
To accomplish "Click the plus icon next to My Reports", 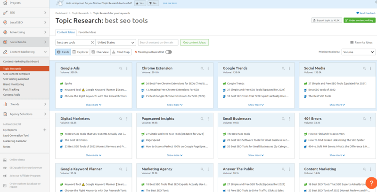I will click(x=45, y=130).
